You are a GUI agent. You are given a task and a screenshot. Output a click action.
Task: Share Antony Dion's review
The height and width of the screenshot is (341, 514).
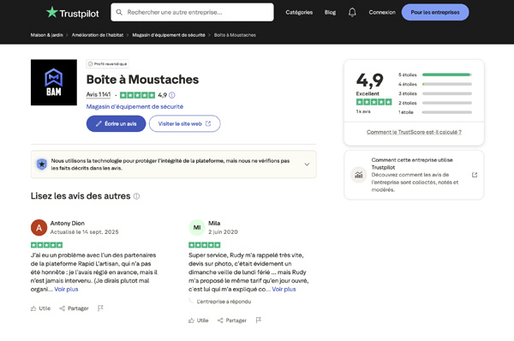click(74, 308)
